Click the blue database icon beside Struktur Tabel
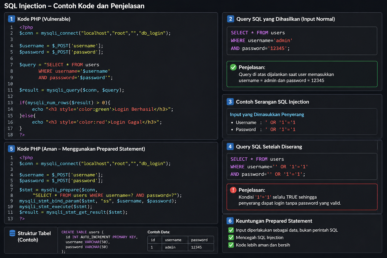Viewport: 387px width, 258px height. coord(12,233)
